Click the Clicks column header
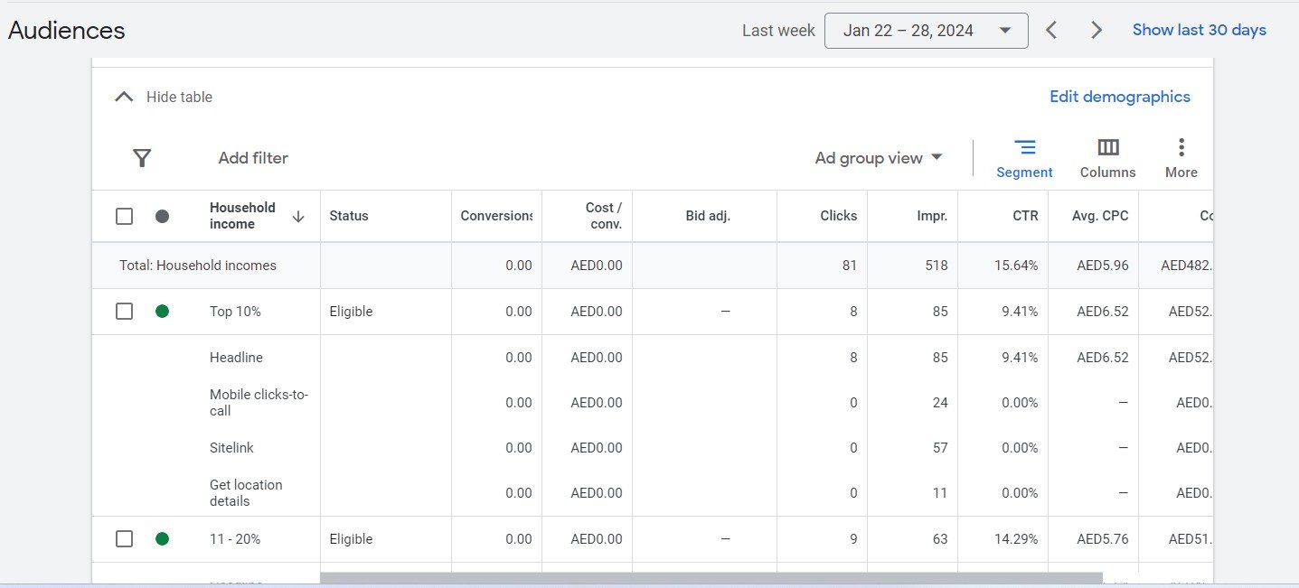Viewport: 1299px width, 588px height. [838, 216]
